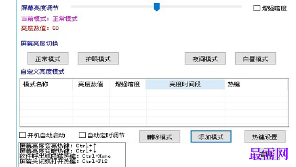
Task: Click the 屏幕亮度切换 heading
Action: click(39, 44)
